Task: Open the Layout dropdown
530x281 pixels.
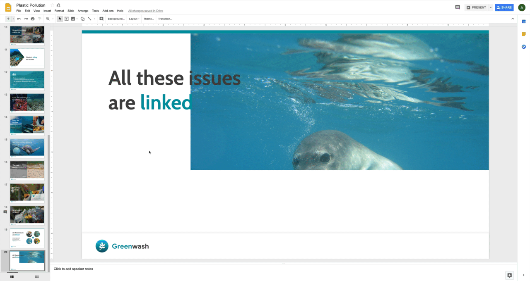Action: point(134,19)
